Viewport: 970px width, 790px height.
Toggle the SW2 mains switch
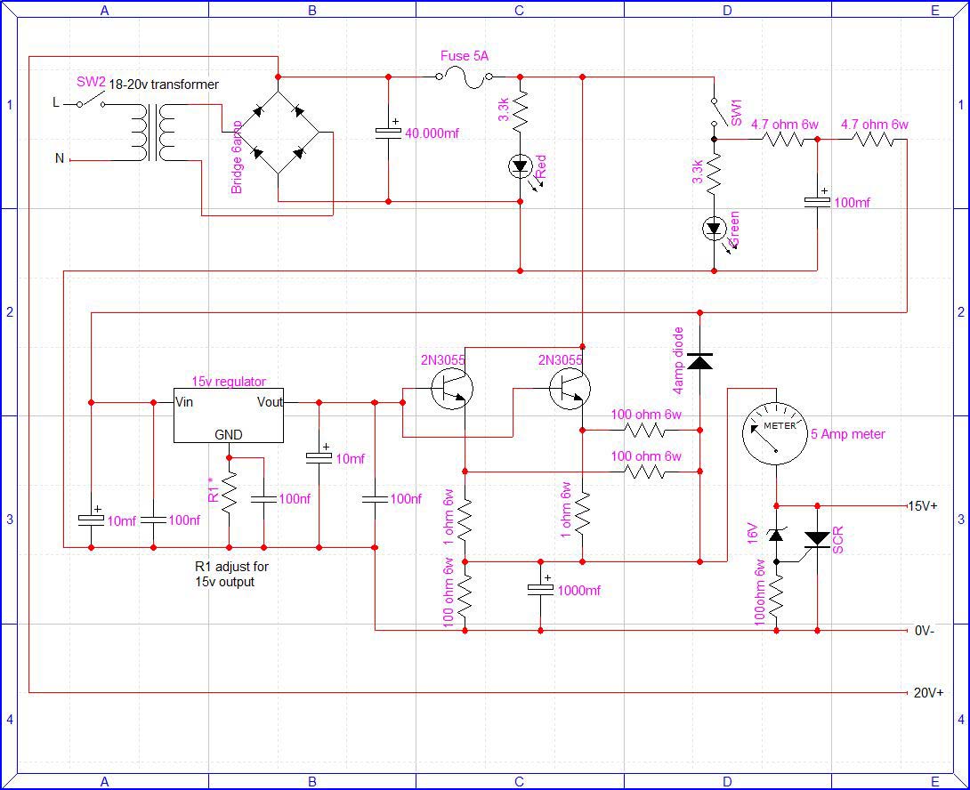[x=90, y=103]
